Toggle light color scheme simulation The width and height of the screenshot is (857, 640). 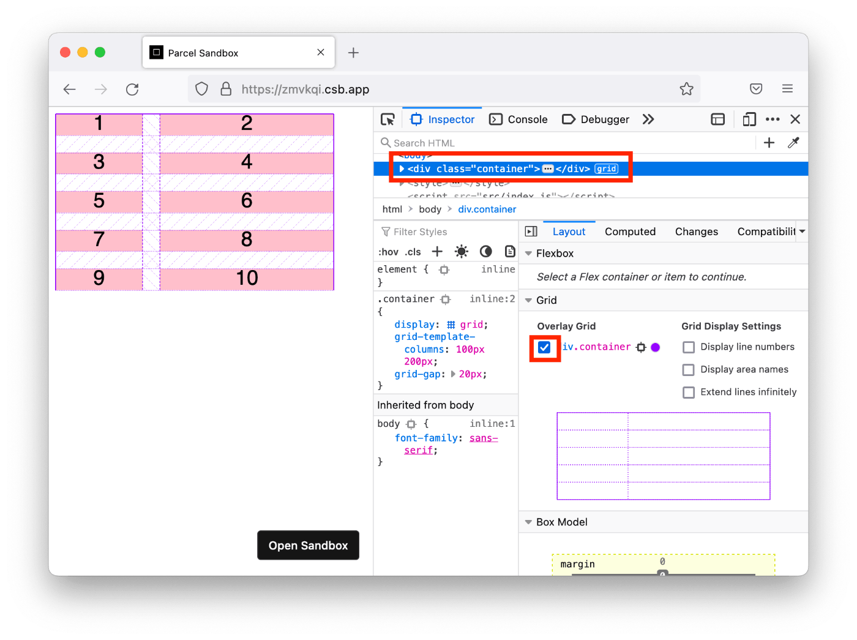point(462,251)
